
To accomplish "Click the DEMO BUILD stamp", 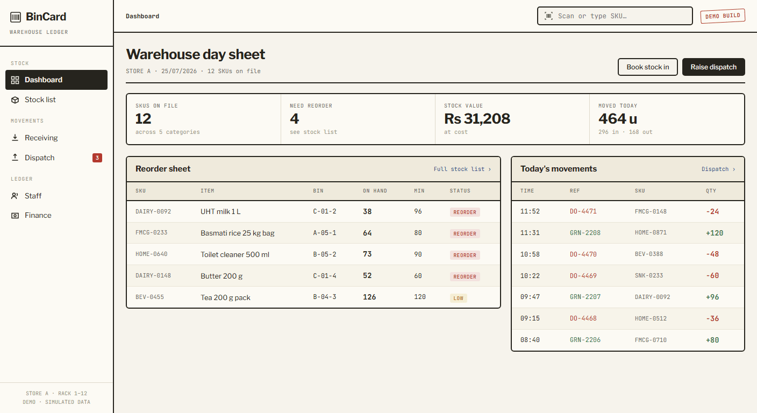I will pyautogui.click(x=723, y=16).
